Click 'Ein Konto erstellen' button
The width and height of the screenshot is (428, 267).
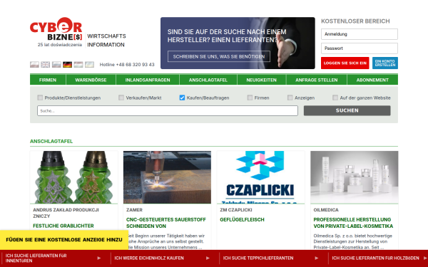[x=385, y=63]
